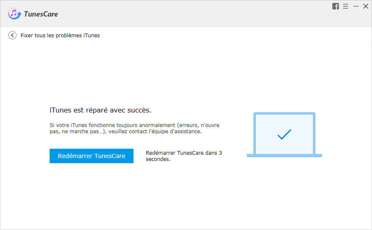
Task: Open the hamburger menu icon
Action: coord(346,6)
